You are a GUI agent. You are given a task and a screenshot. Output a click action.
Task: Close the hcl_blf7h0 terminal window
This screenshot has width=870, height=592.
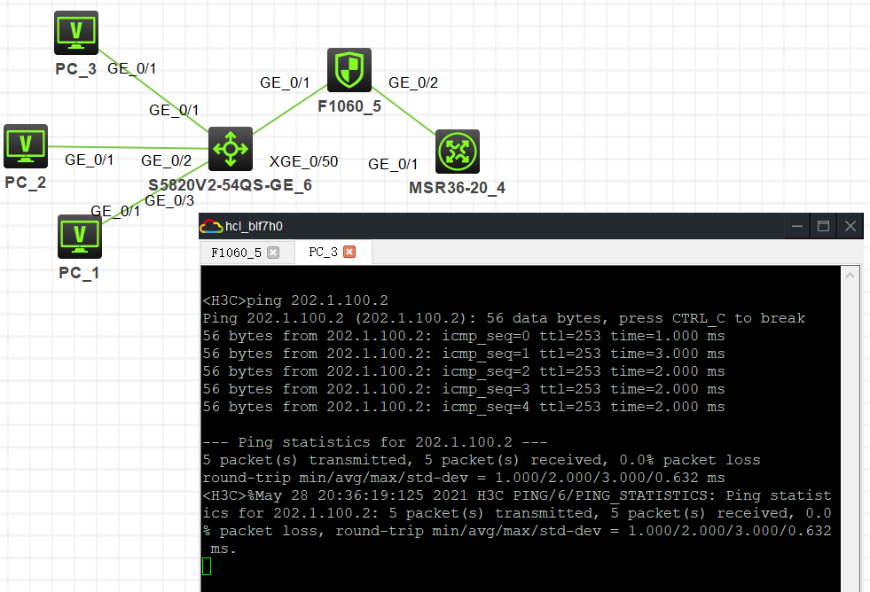pos(850,226)
